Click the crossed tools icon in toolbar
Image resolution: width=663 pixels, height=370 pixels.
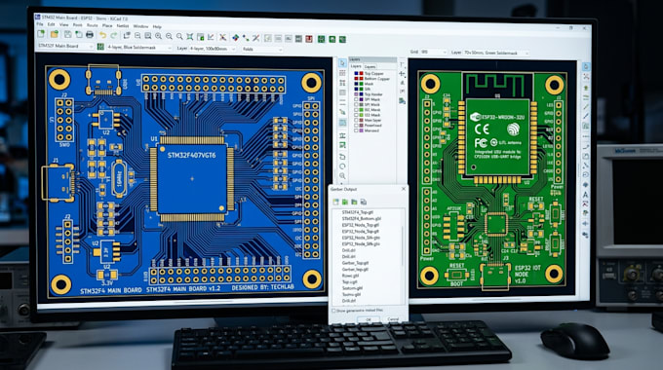222,38
